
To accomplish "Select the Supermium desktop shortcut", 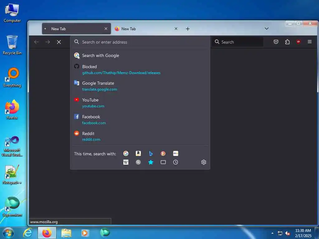I will click(12, 207).
